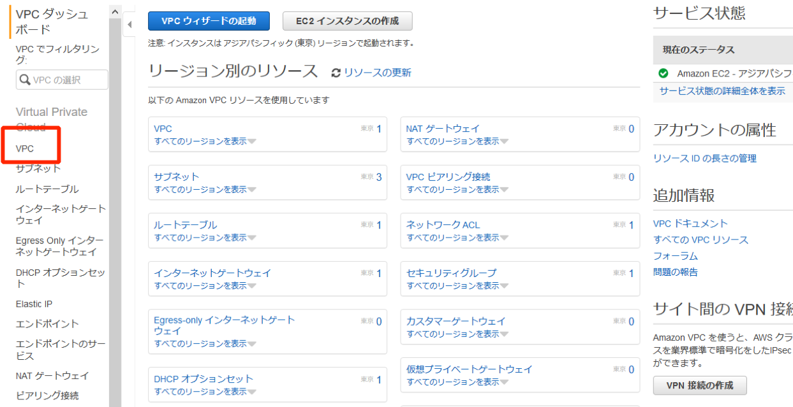Open セキュリティグループ resource card link
Viewport: 793px width, 407px height.
[x=451, y=273]
